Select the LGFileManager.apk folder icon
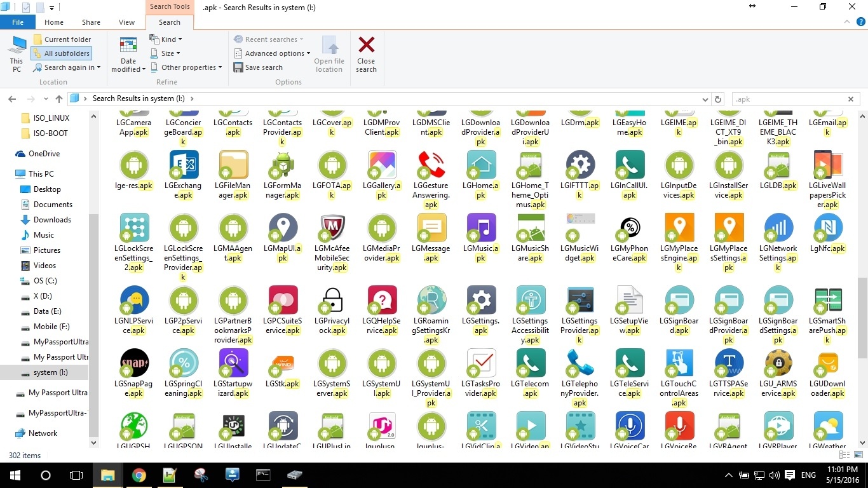Screen dimensions: 868x488 tap(233, 165)
